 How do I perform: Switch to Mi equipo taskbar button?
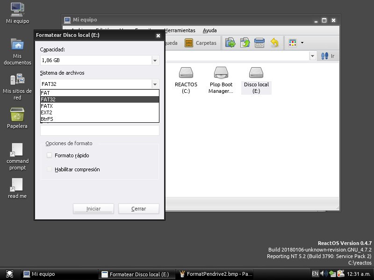pos(59,274)
